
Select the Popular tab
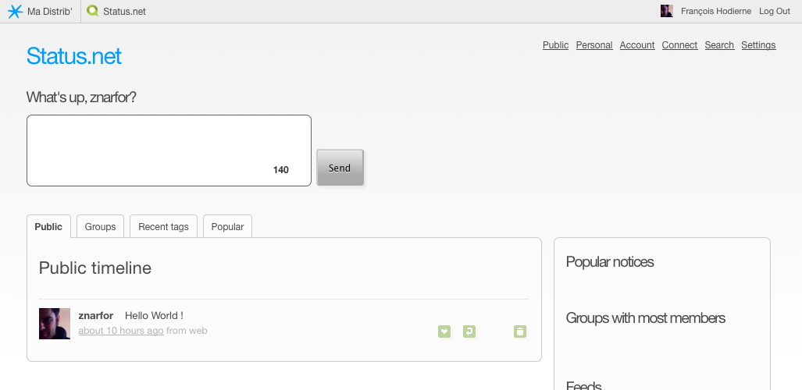[227, 226]
